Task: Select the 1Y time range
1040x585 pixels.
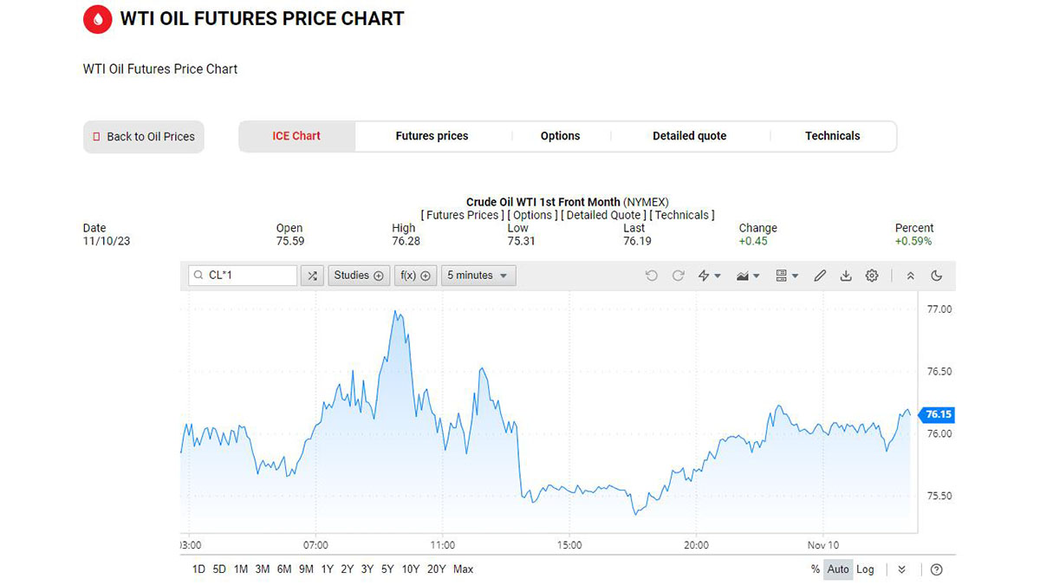Action: click(327, 569)
